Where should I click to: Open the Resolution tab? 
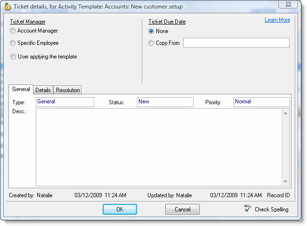68,90
